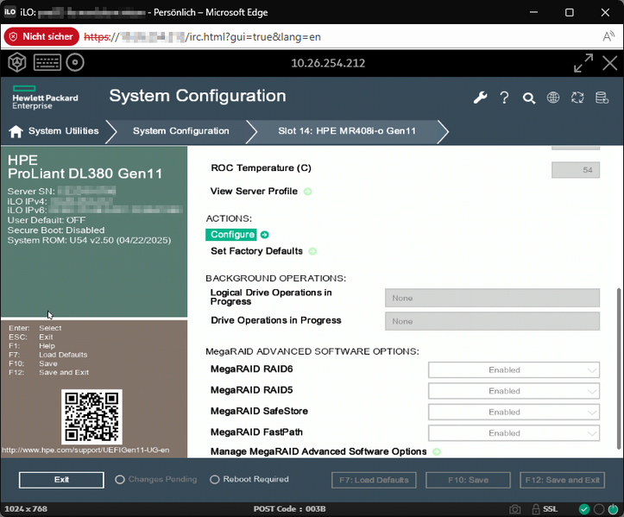Click the dark round UID status indicator
The height and width of the screenshot is (517, 624).
tap(599, 509)
